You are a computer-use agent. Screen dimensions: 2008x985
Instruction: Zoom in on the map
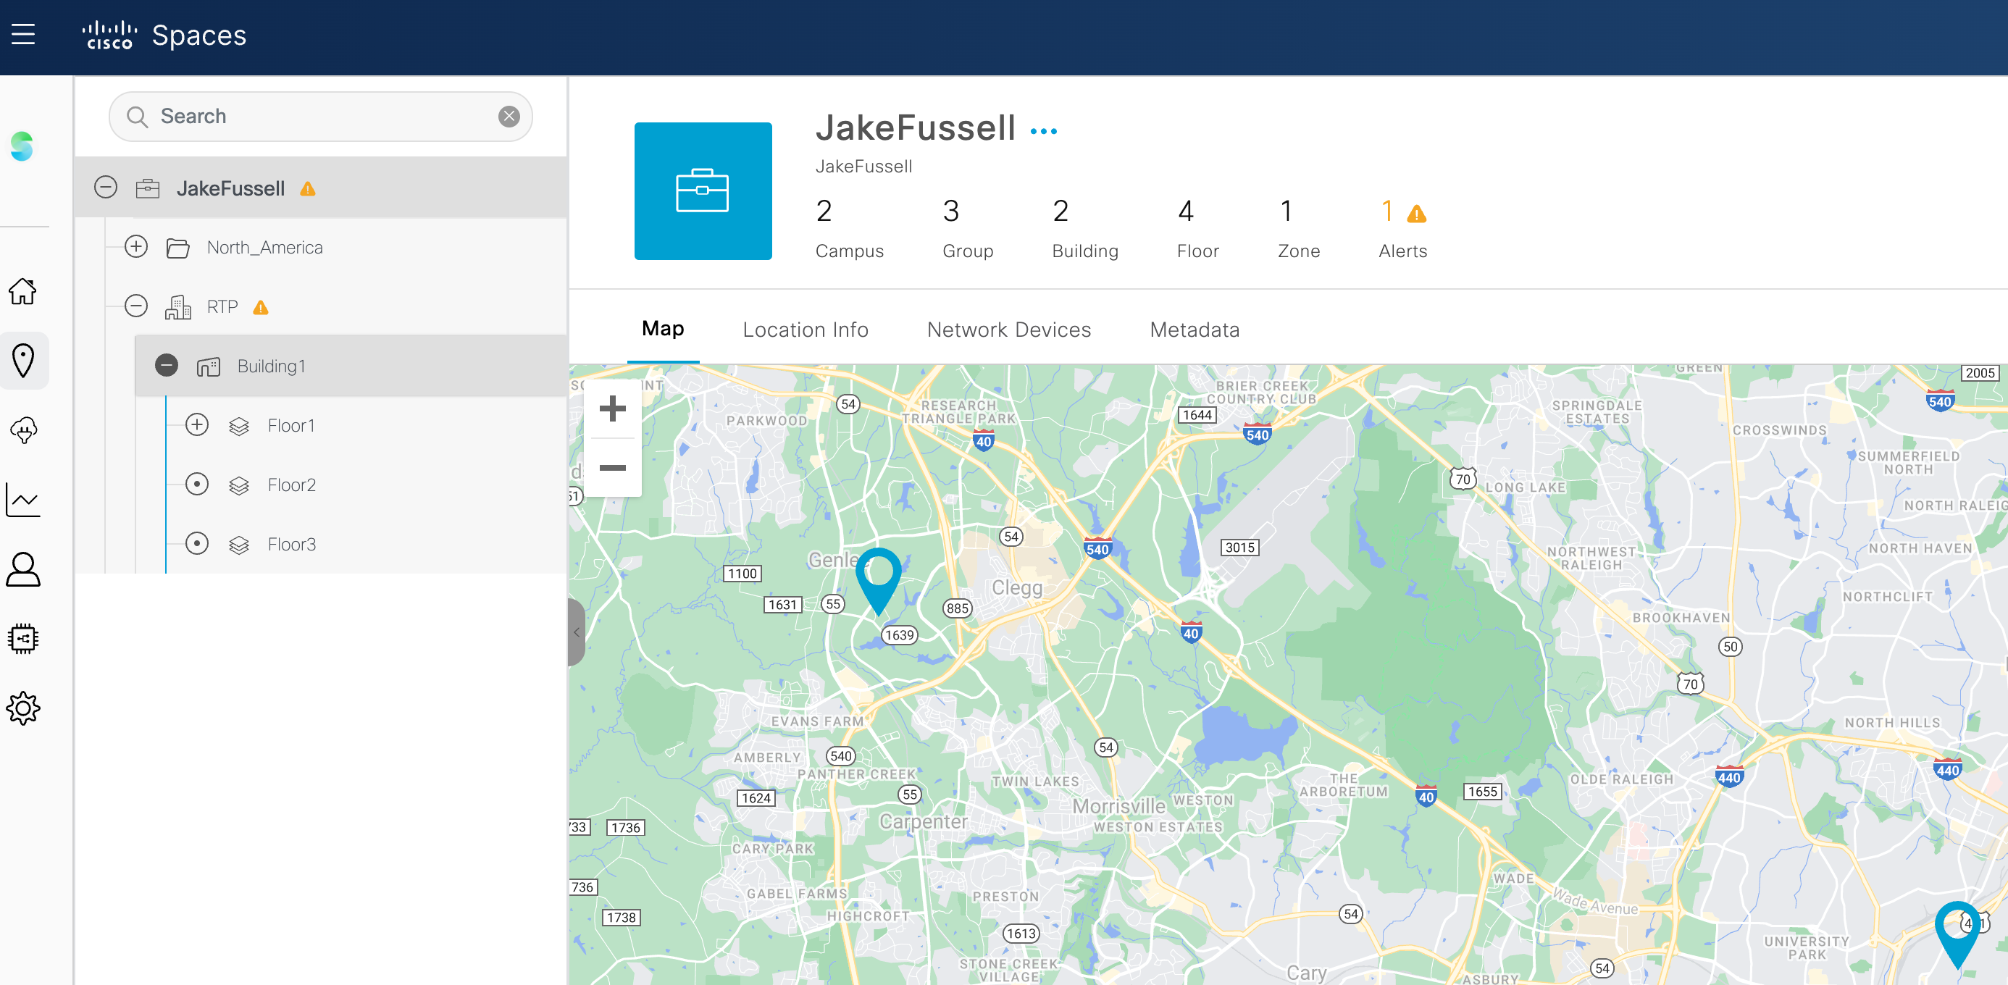click(613, 408)
